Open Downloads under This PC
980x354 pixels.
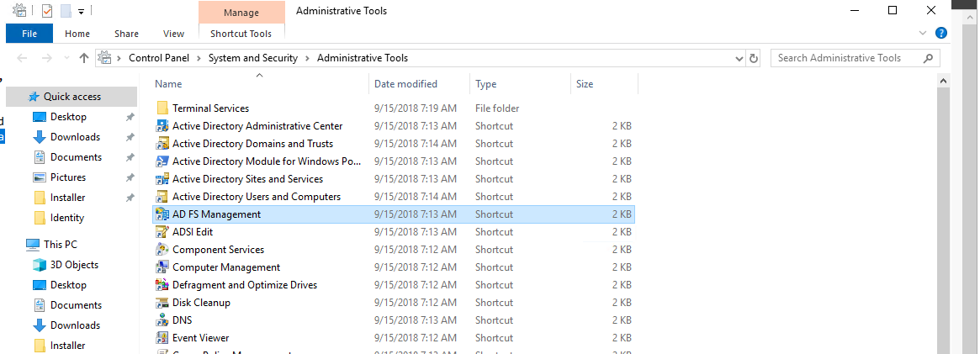(75, 325)
